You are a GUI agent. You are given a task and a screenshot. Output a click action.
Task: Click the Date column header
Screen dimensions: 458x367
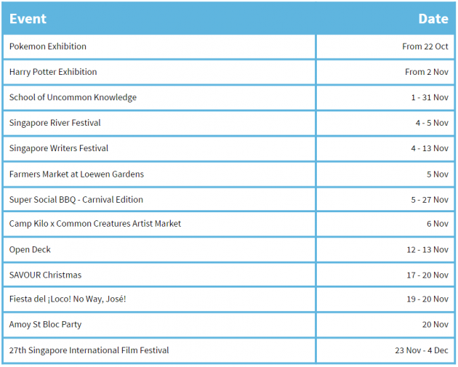click(433, 19)
